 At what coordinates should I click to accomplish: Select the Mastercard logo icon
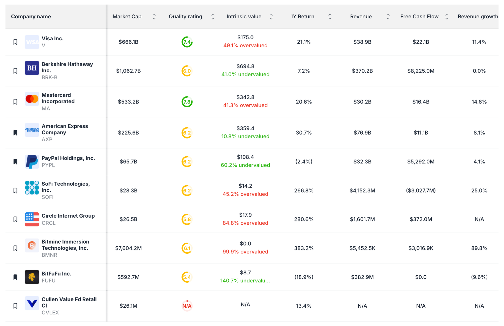(32, 99)
